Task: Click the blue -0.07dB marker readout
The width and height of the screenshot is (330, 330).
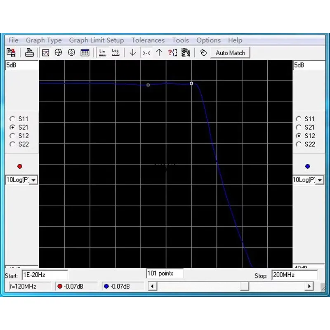Action: [123, 286]
